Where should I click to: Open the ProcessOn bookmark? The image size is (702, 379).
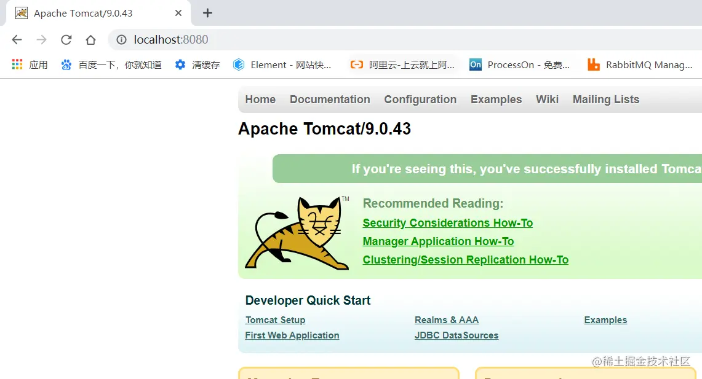pos(519,65)
